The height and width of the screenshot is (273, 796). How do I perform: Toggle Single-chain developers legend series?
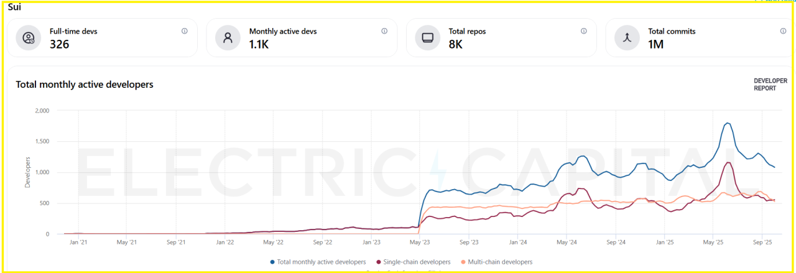pos(416,262)
